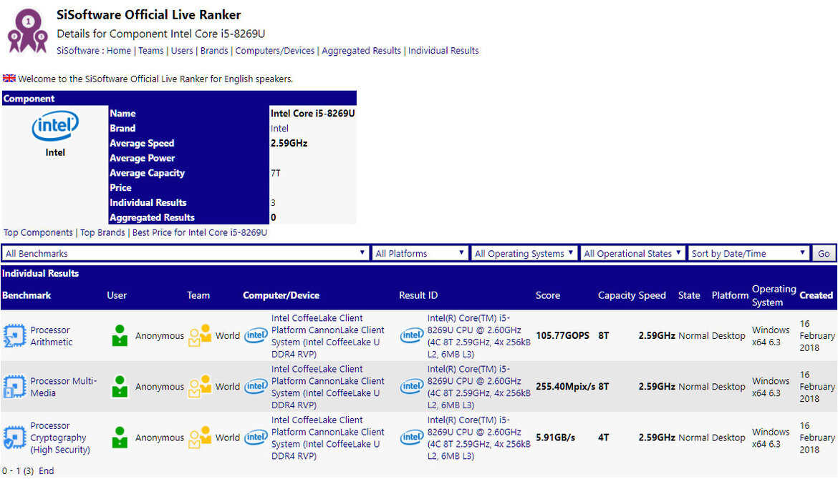Click the Intel brand link in Component table
The width and height of the screenshot is (838, 479).
279,129
